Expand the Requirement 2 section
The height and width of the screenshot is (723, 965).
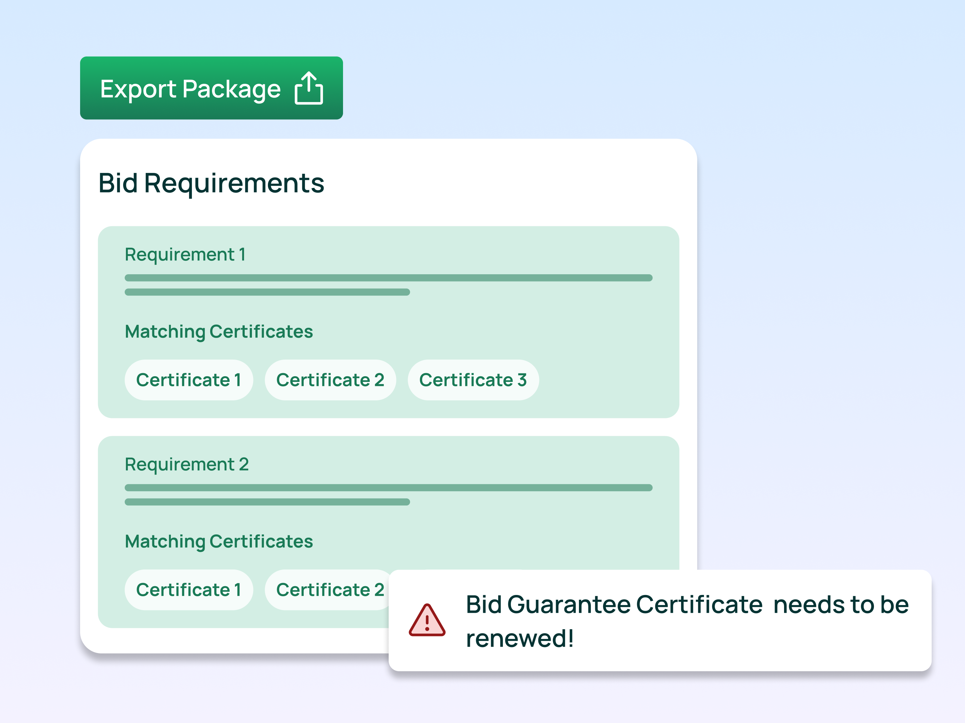(186, 464)
